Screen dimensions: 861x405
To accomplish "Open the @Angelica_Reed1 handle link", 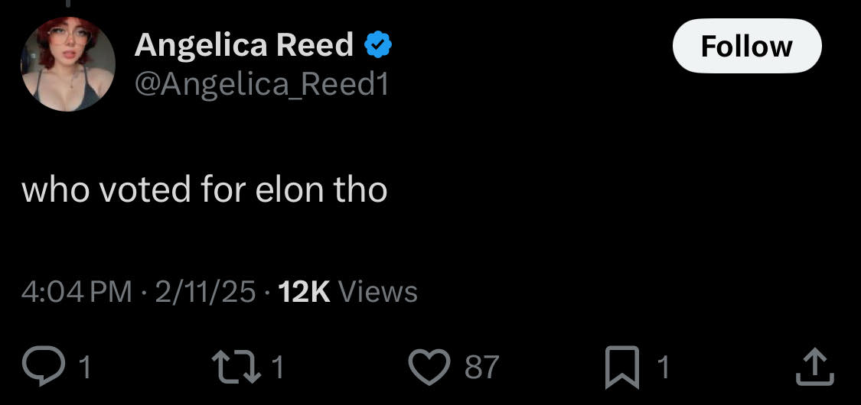I will pos(262,84).
